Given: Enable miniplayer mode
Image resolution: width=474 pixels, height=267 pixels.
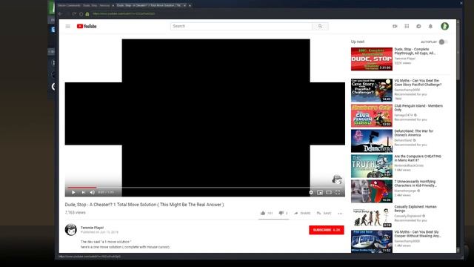Looking at the screenshot, I should point(320,192).
